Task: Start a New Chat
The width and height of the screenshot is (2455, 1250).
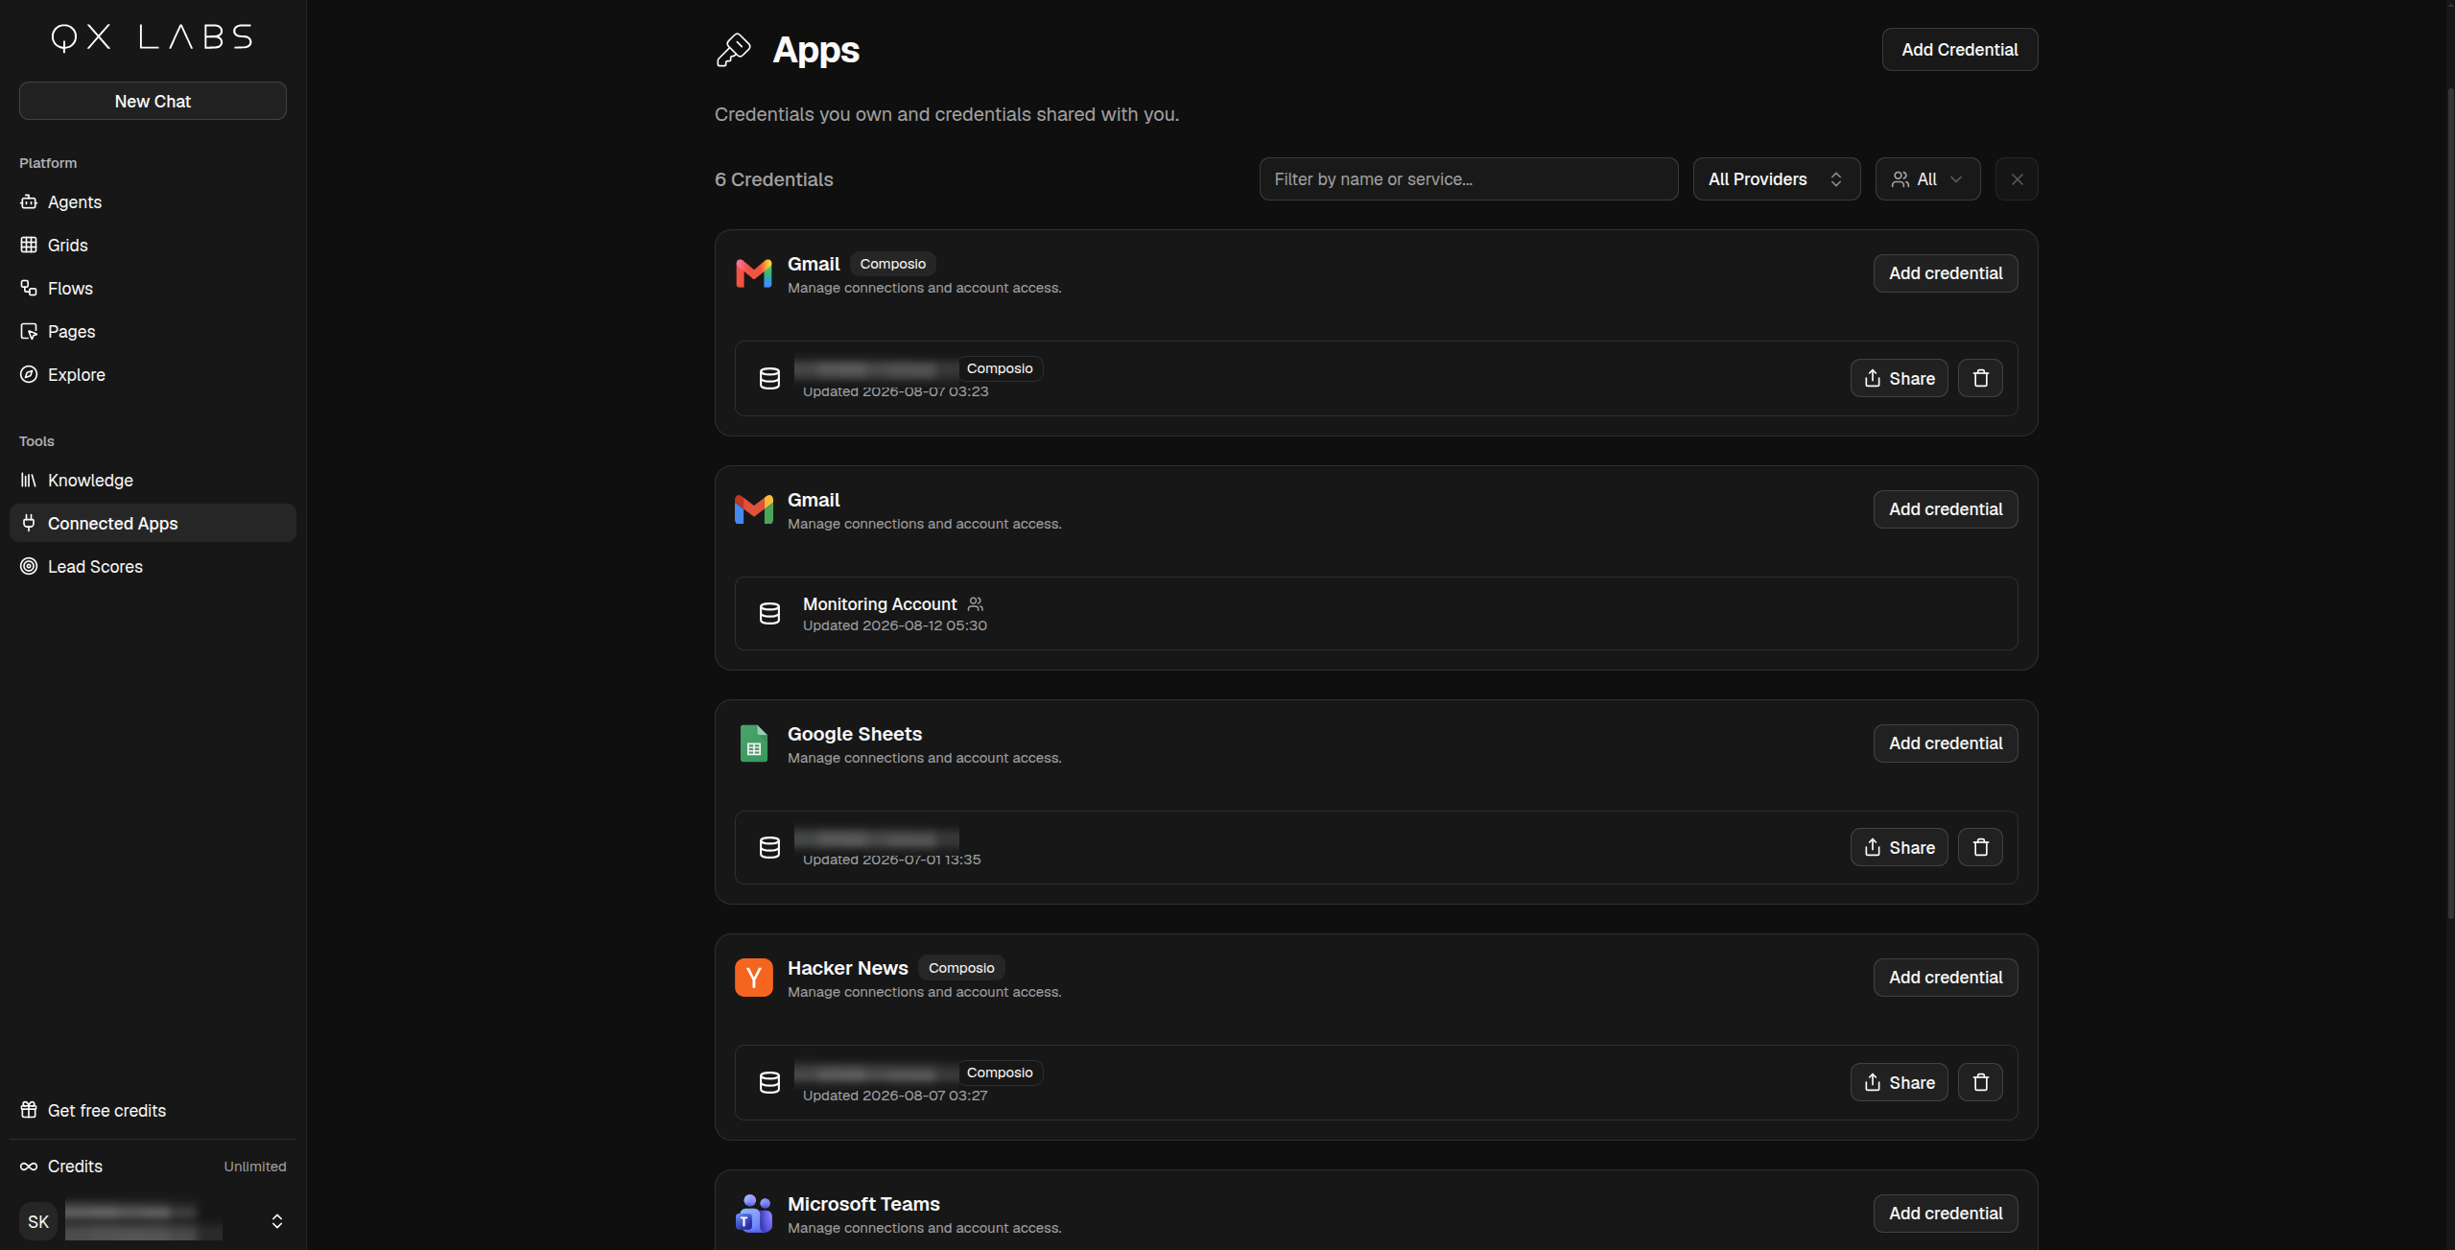Action: click(153, 101)
